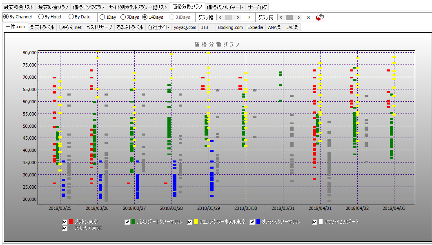Select the 1Day range option
The image size is (432, 245).
102,17
